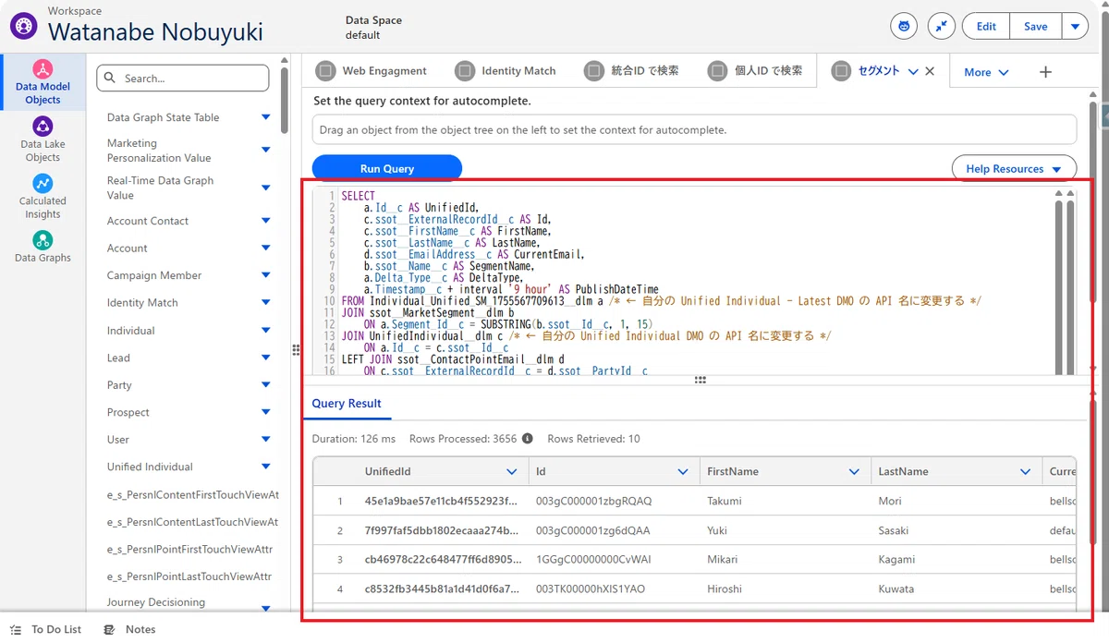
Task: Expand the Marketing Personalization Value object
Action: (266, 150)
